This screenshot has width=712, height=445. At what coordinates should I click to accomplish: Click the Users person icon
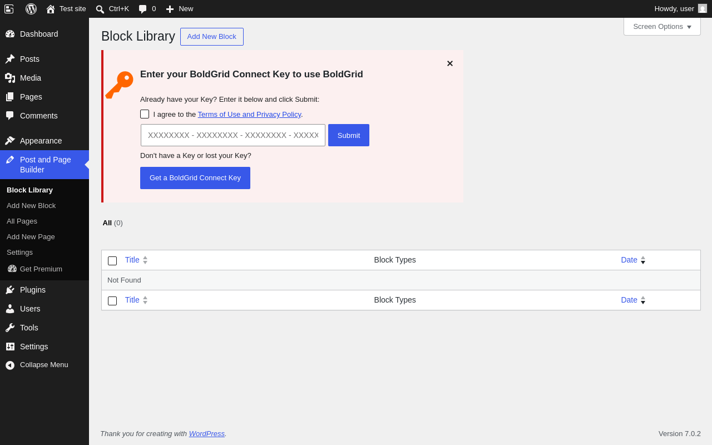10,309
